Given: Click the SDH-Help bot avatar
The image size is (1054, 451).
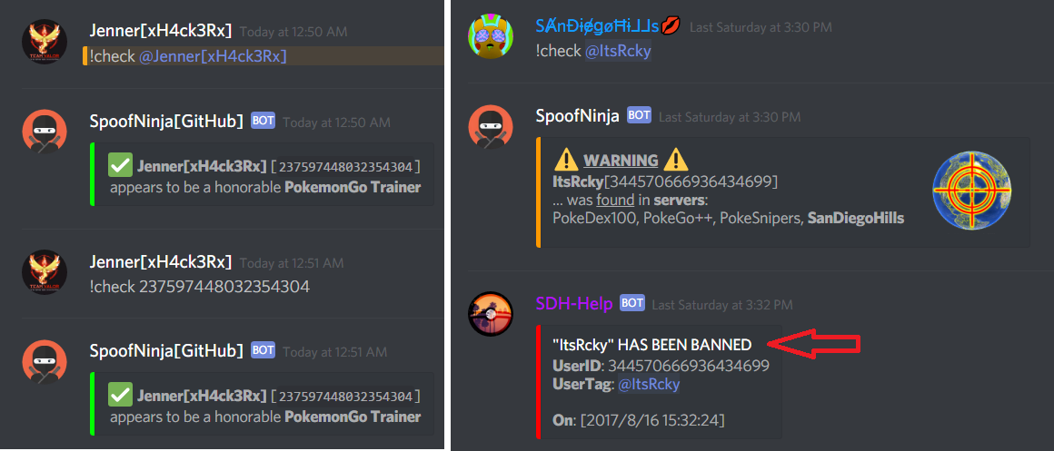Looking at the screenshot, I should 491,314.
